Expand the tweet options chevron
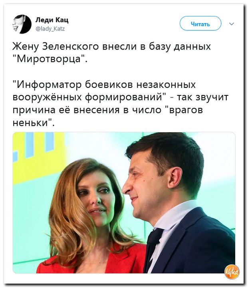 pyautogui.click(x=232, y=24)
